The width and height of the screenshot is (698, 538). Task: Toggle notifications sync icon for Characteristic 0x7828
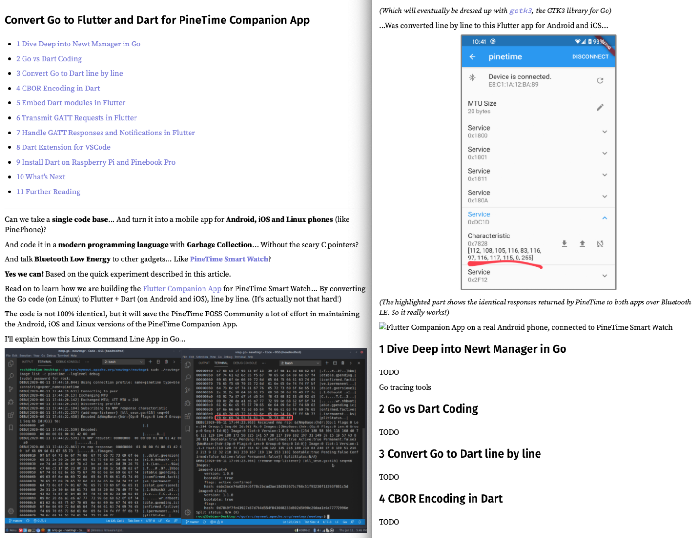(x=600, y=244)
